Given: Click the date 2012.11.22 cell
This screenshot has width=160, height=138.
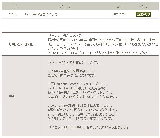Looking at the screenshot, I should [118, 14].
